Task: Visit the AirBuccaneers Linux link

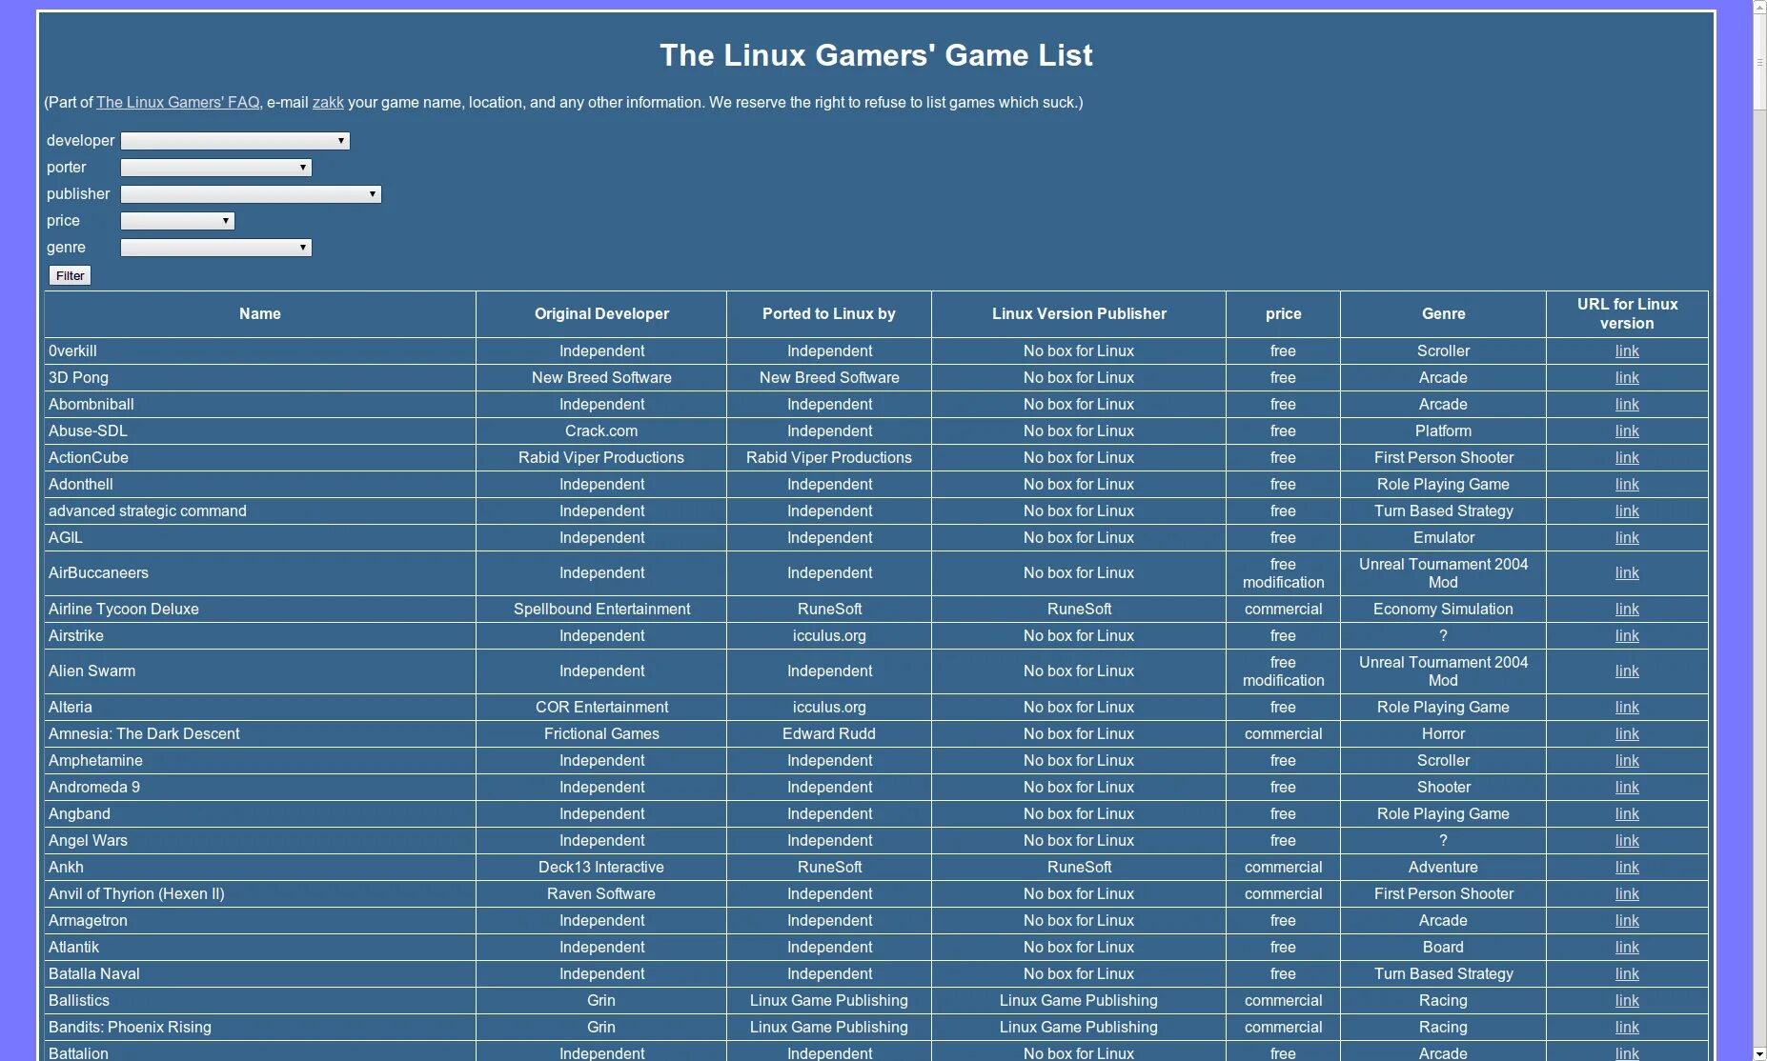Action: (1627, 573)
